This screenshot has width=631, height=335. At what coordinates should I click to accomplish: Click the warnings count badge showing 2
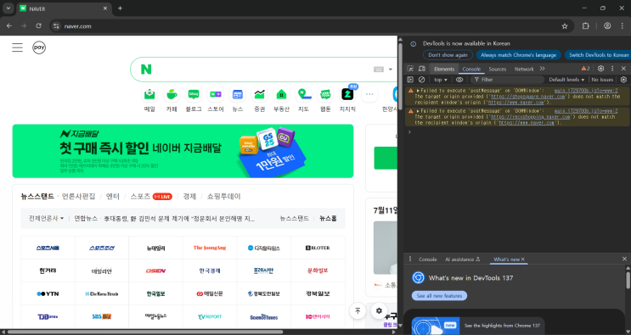585,69
